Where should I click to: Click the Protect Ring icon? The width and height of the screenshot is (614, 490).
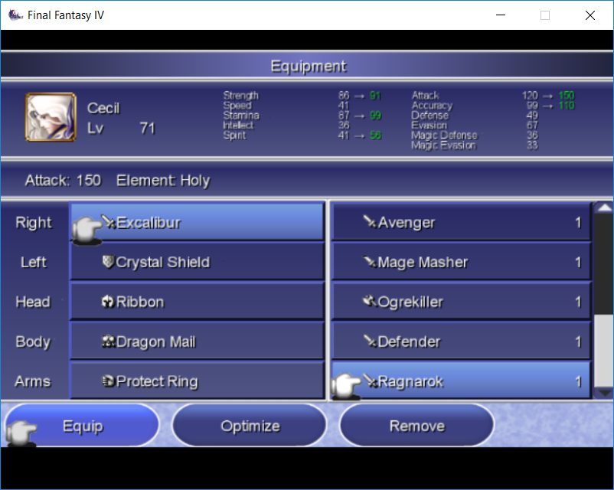[108, 381]
